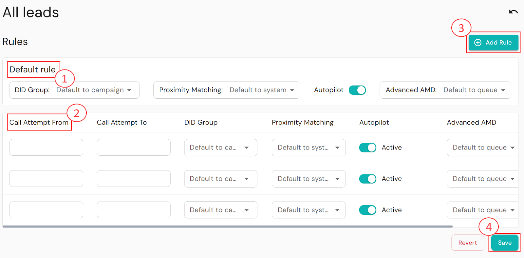Open default rule Proximity Matching dropdown
The width and height of the screenshot is (524, 258).
coord(227,90)
